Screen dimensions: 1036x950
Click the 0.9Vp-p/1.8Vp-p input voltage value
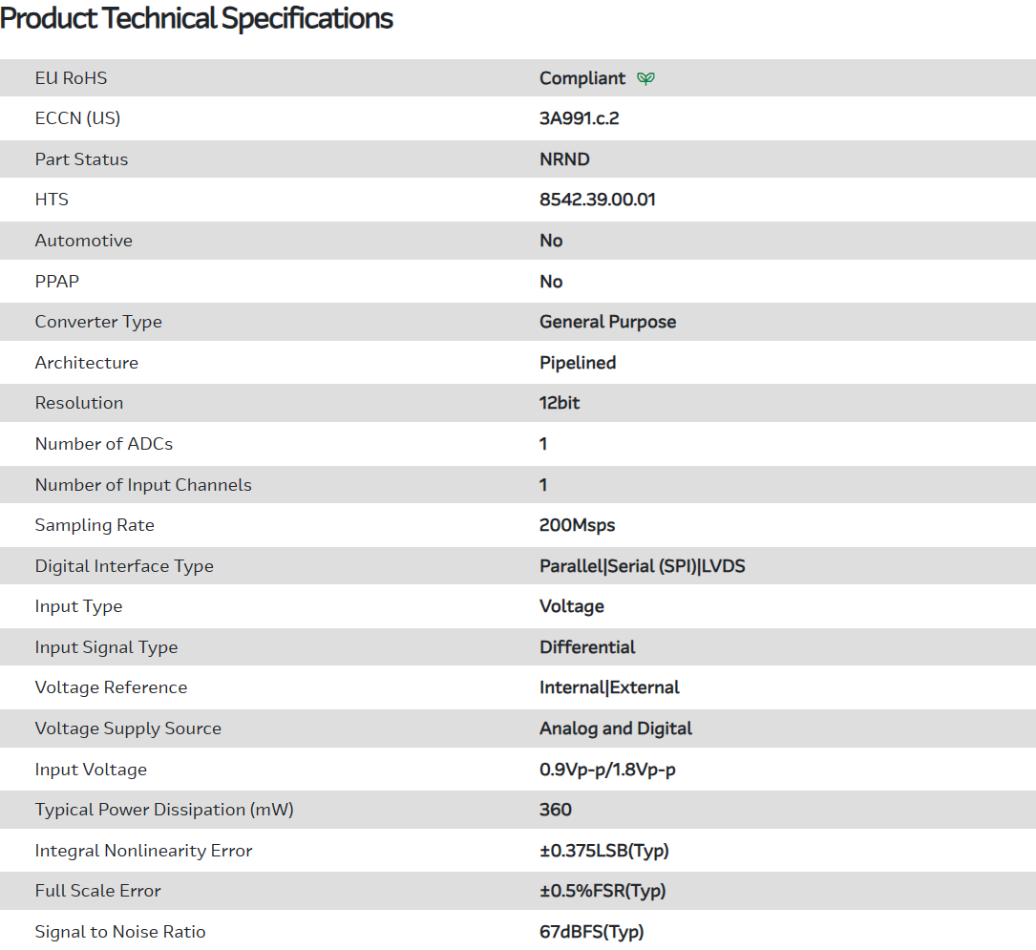click(x=607, y=770)
